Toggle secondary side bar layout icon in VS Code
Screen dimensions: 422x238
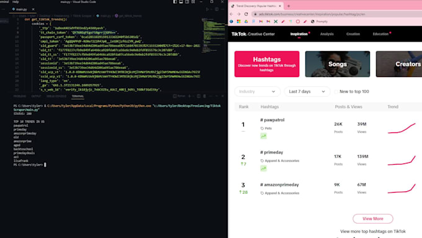tap(187, 2)
